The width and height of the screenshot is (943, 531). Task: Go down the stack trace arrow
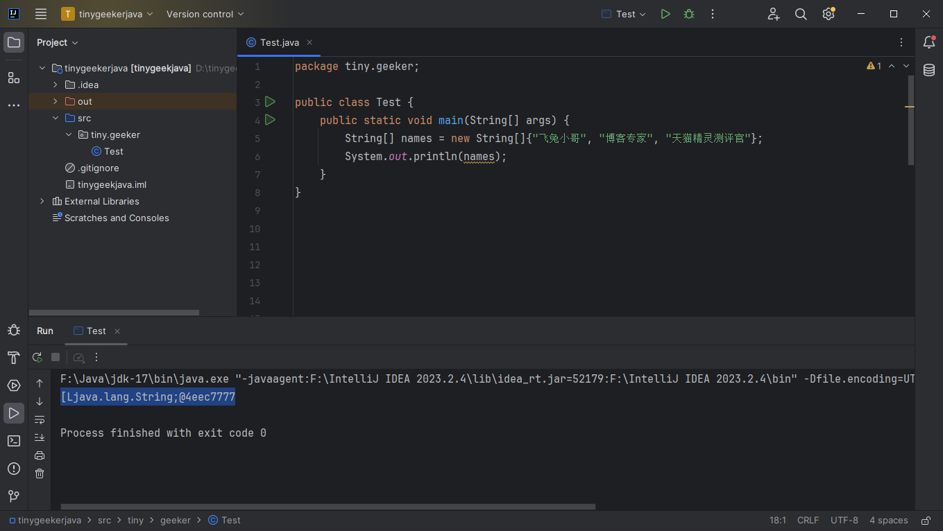[x=40, y=401]
